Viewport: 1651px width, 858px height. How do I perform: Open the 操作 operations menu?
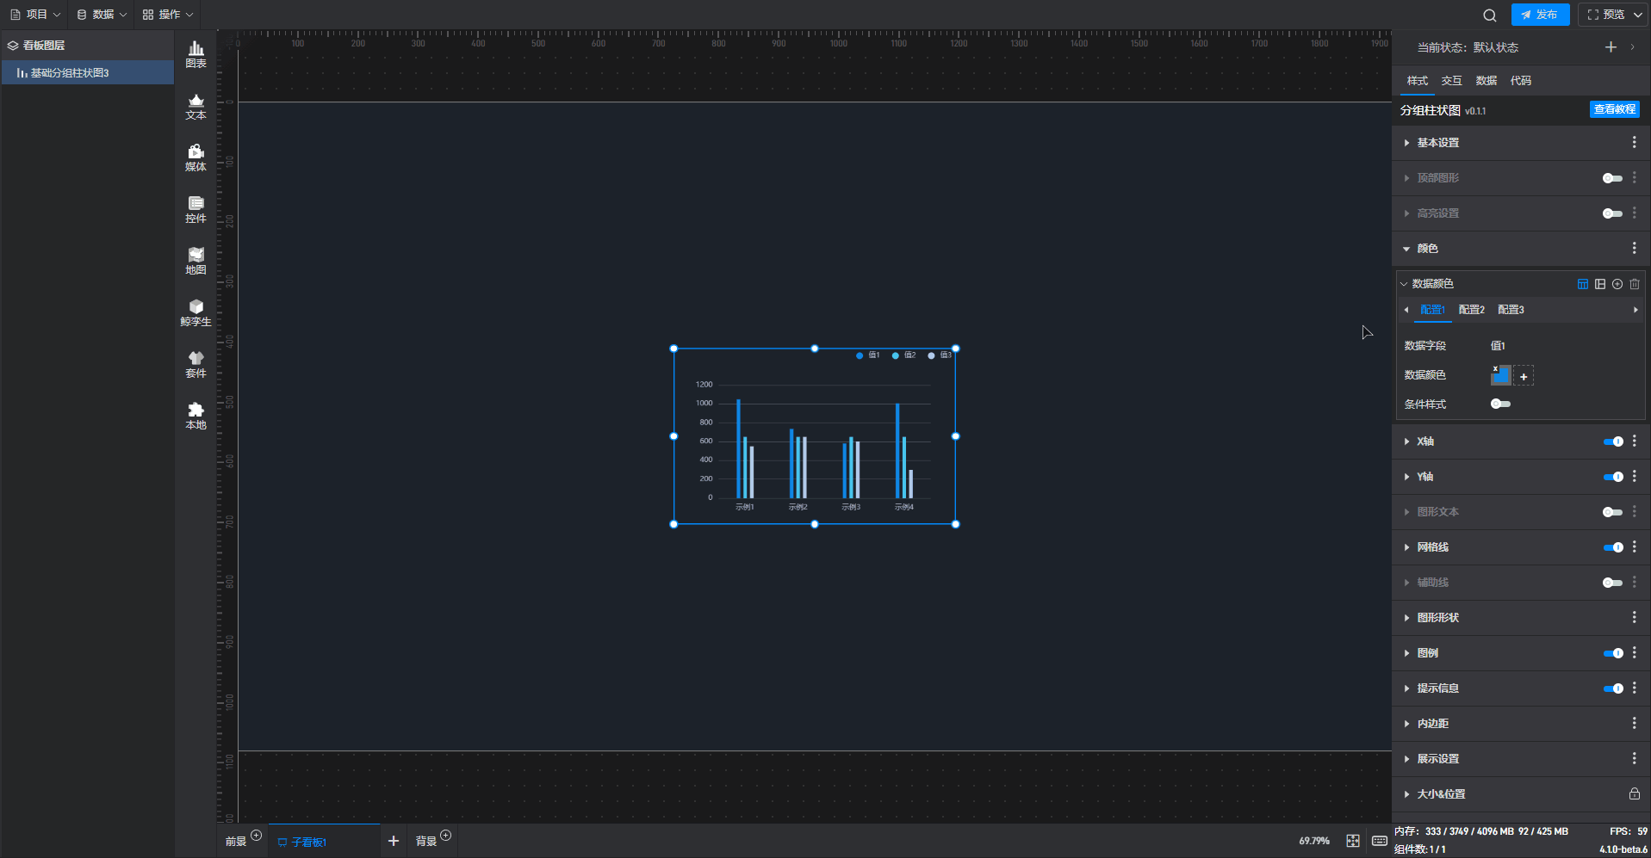click(x=168, y=15)
